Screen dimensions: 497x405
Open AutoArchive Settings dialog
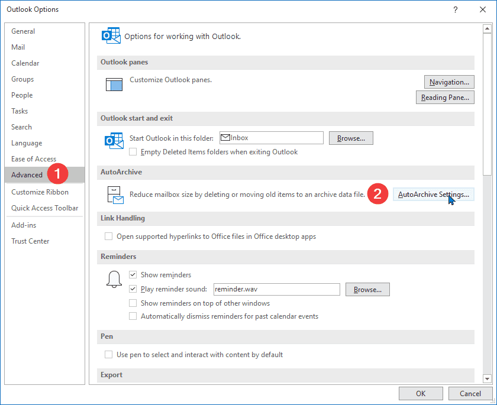point(433,195)
